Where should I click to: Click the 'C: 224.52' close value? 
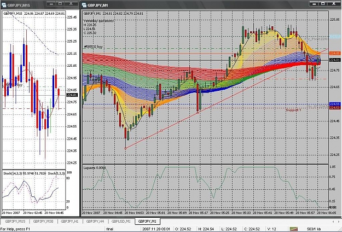[x=253, y=229]
